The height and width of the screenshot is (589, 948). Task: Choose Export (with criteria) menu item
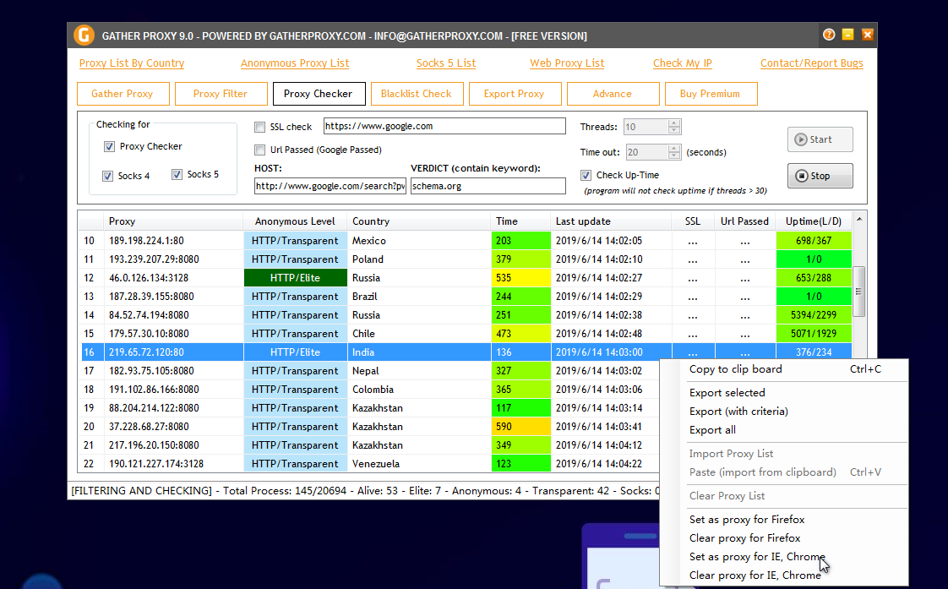coord(785,412)
